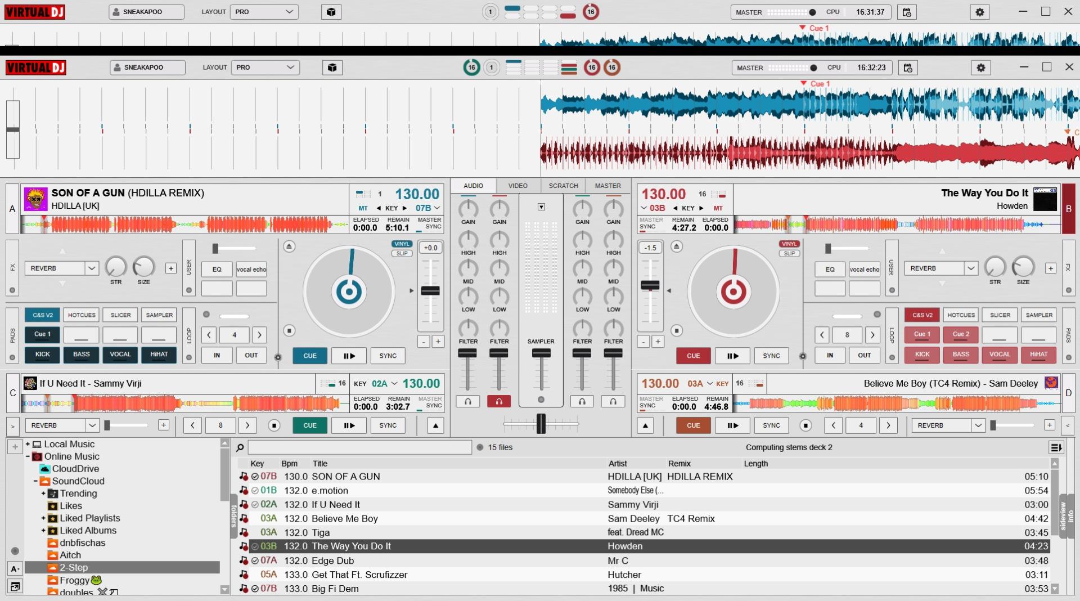
Task: Toggle the red active headphone cue button
Action: point(499,401)
